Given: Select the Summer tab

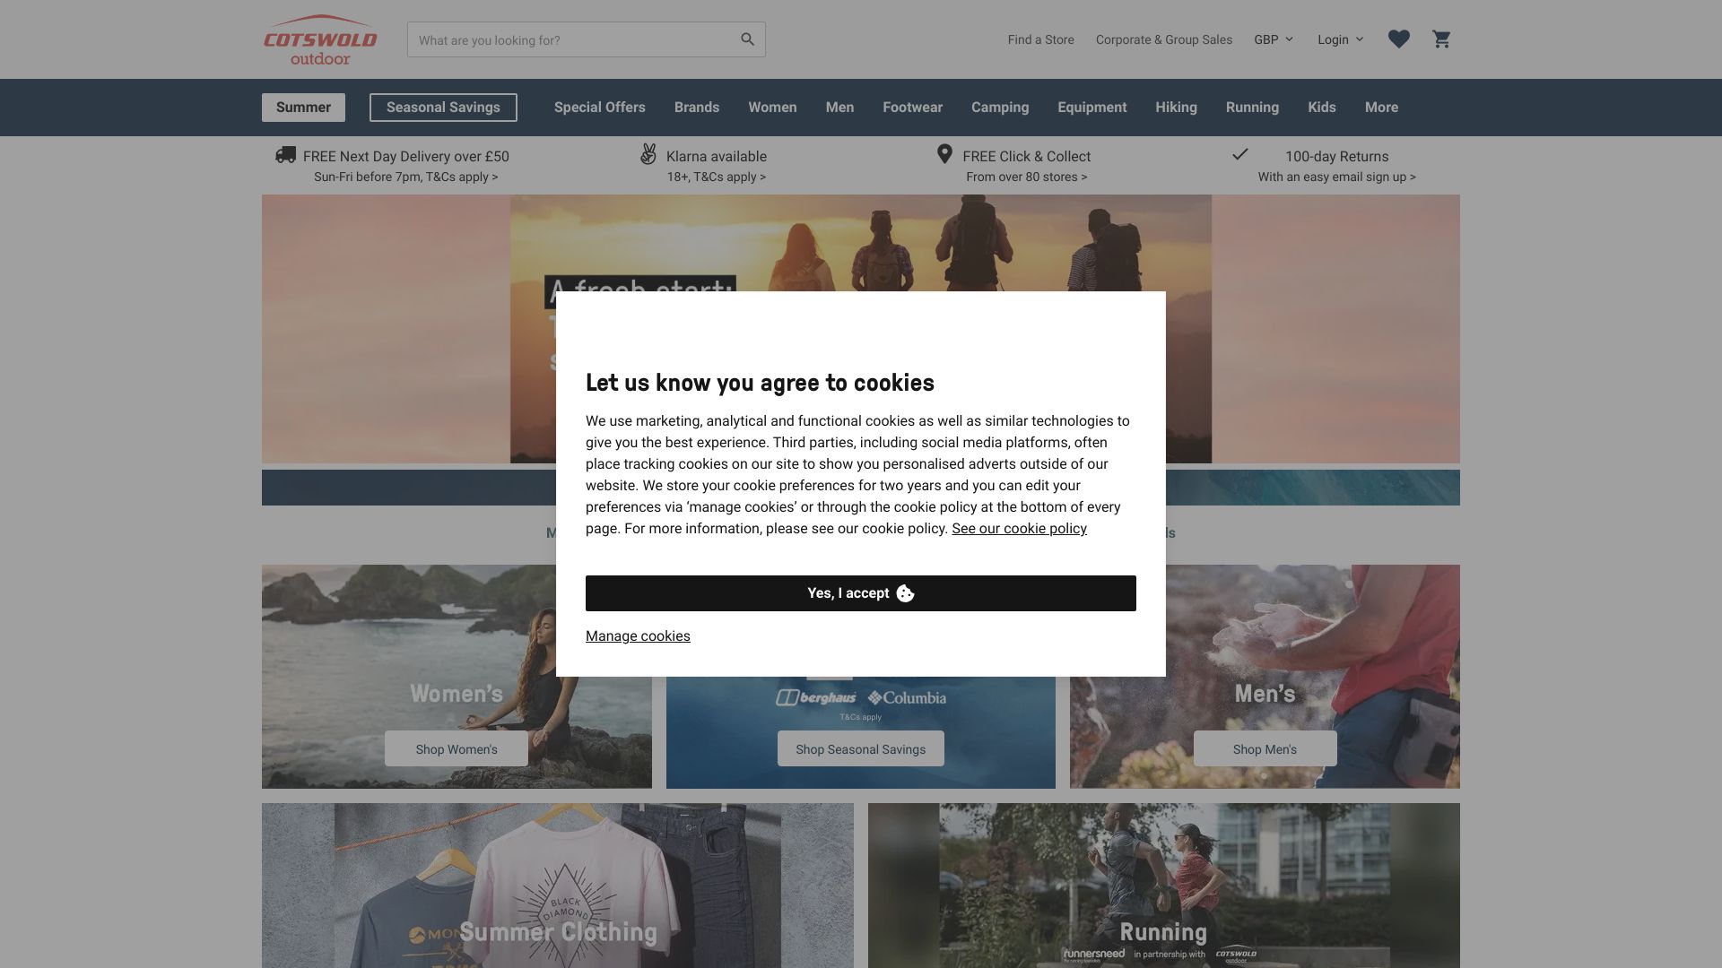Looking at the screenshot, I should (303, 108).
